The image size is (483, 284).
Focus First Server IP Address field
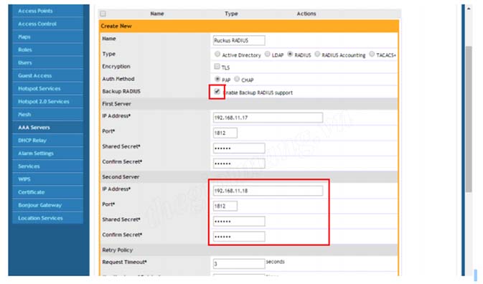[x=268, y=118]
